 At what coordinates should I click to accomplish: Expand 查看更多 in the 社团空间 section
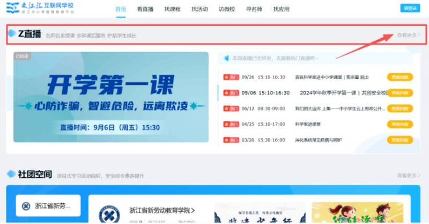409,176
